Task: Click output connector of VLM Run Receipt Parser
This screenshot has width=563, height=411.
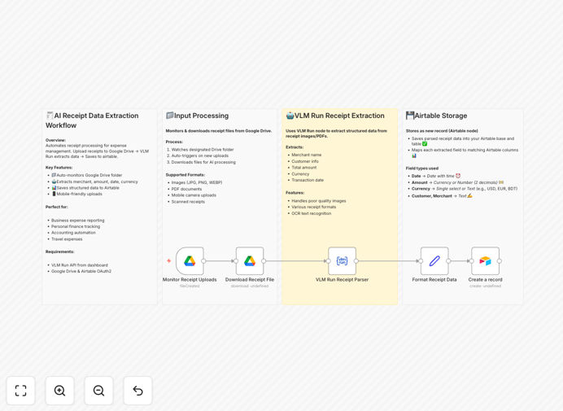Action: coord(356,261)
